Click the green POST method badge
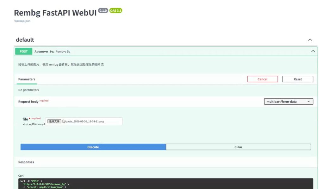The width and height of the screenshot is (324, 189). point(24,51)
